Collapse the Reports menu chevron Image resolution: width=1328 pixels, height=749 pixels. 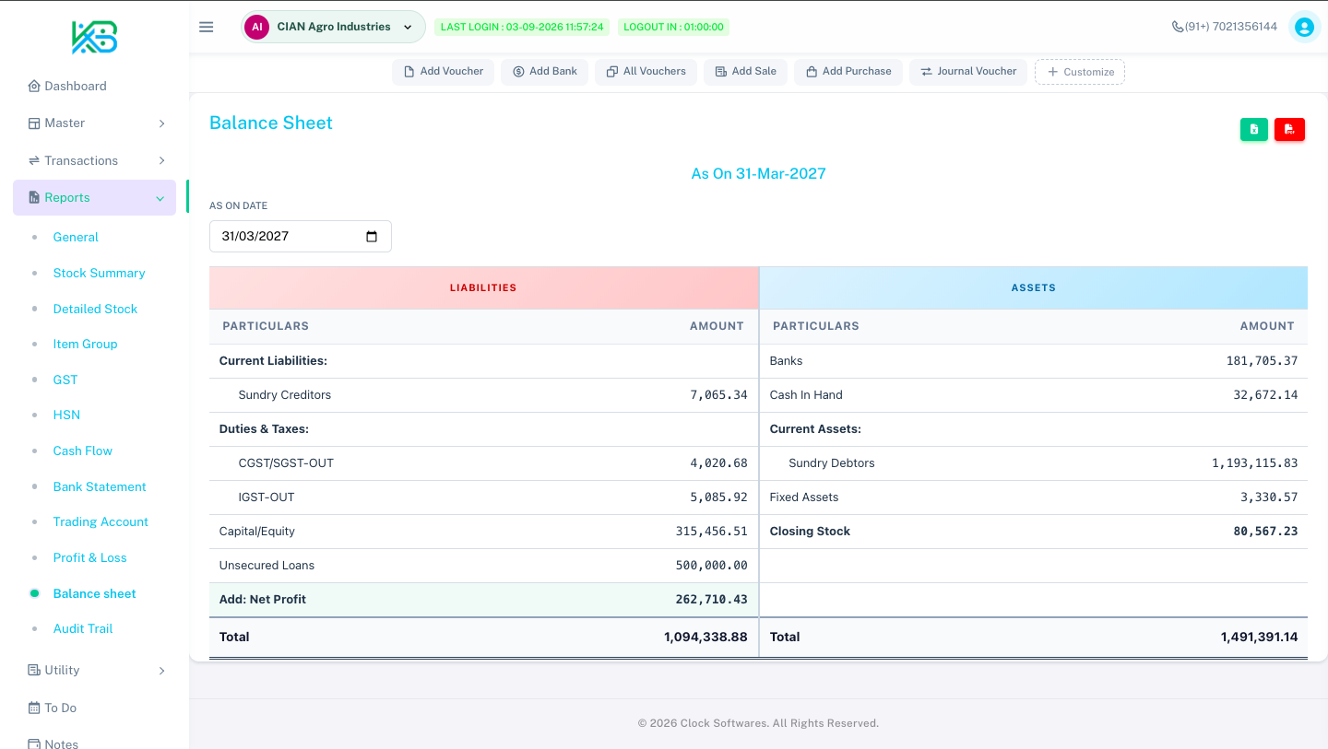pyautogui.click(x=160, y=198)
